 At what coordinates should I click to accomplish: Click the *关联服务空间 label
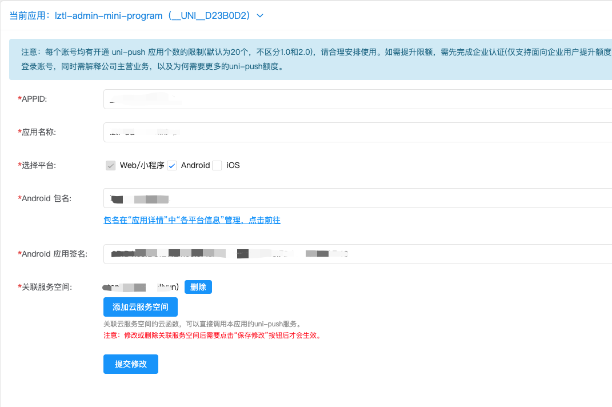pyautogui.click(x=45, y=287)
